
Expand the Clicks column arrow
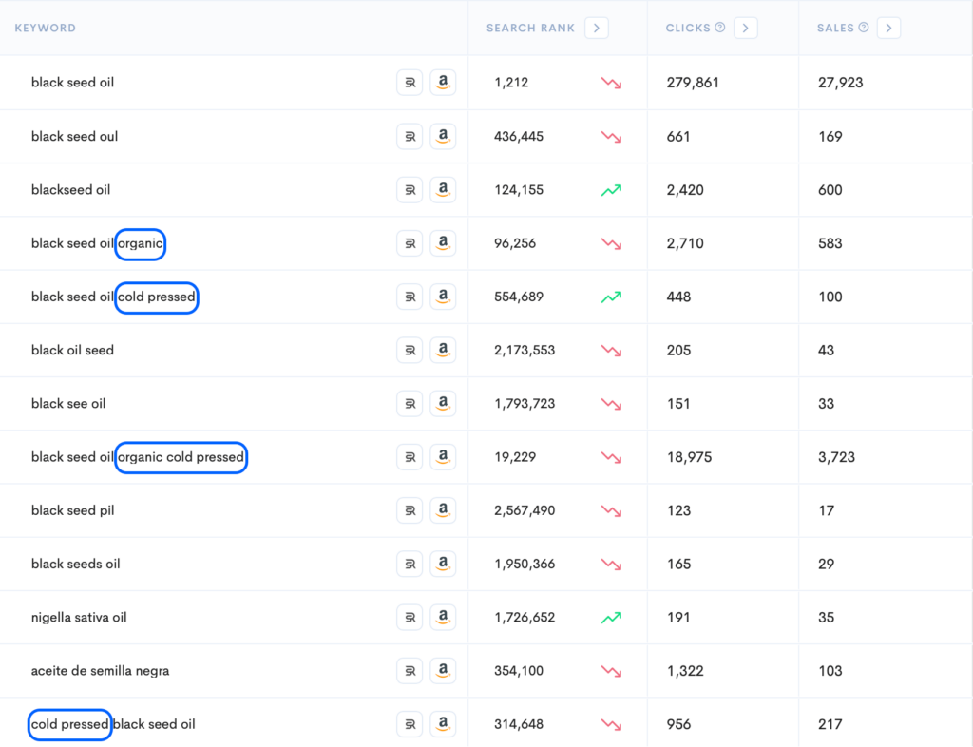pyautogui.click(x=746, y=29)
